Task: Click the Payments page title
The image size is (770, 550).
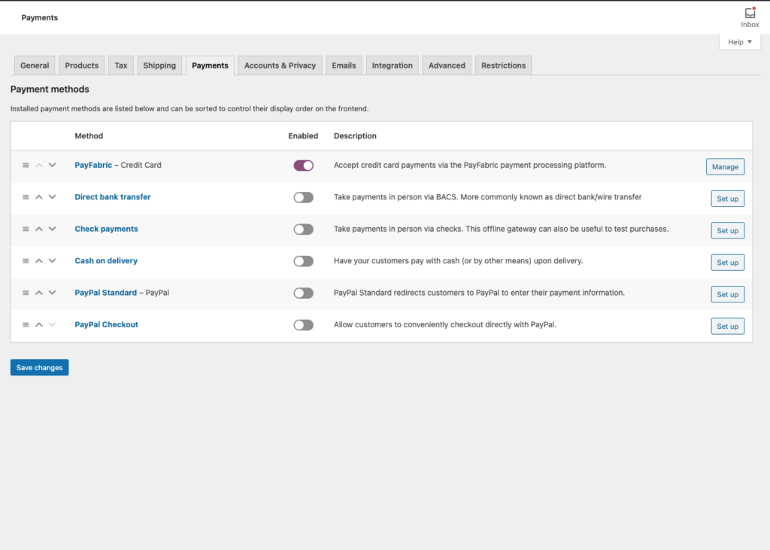Action: [x=39, y=18]
